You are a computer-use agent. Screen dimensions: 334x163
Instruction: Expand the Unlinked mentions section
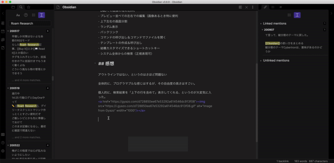point(261,60)
